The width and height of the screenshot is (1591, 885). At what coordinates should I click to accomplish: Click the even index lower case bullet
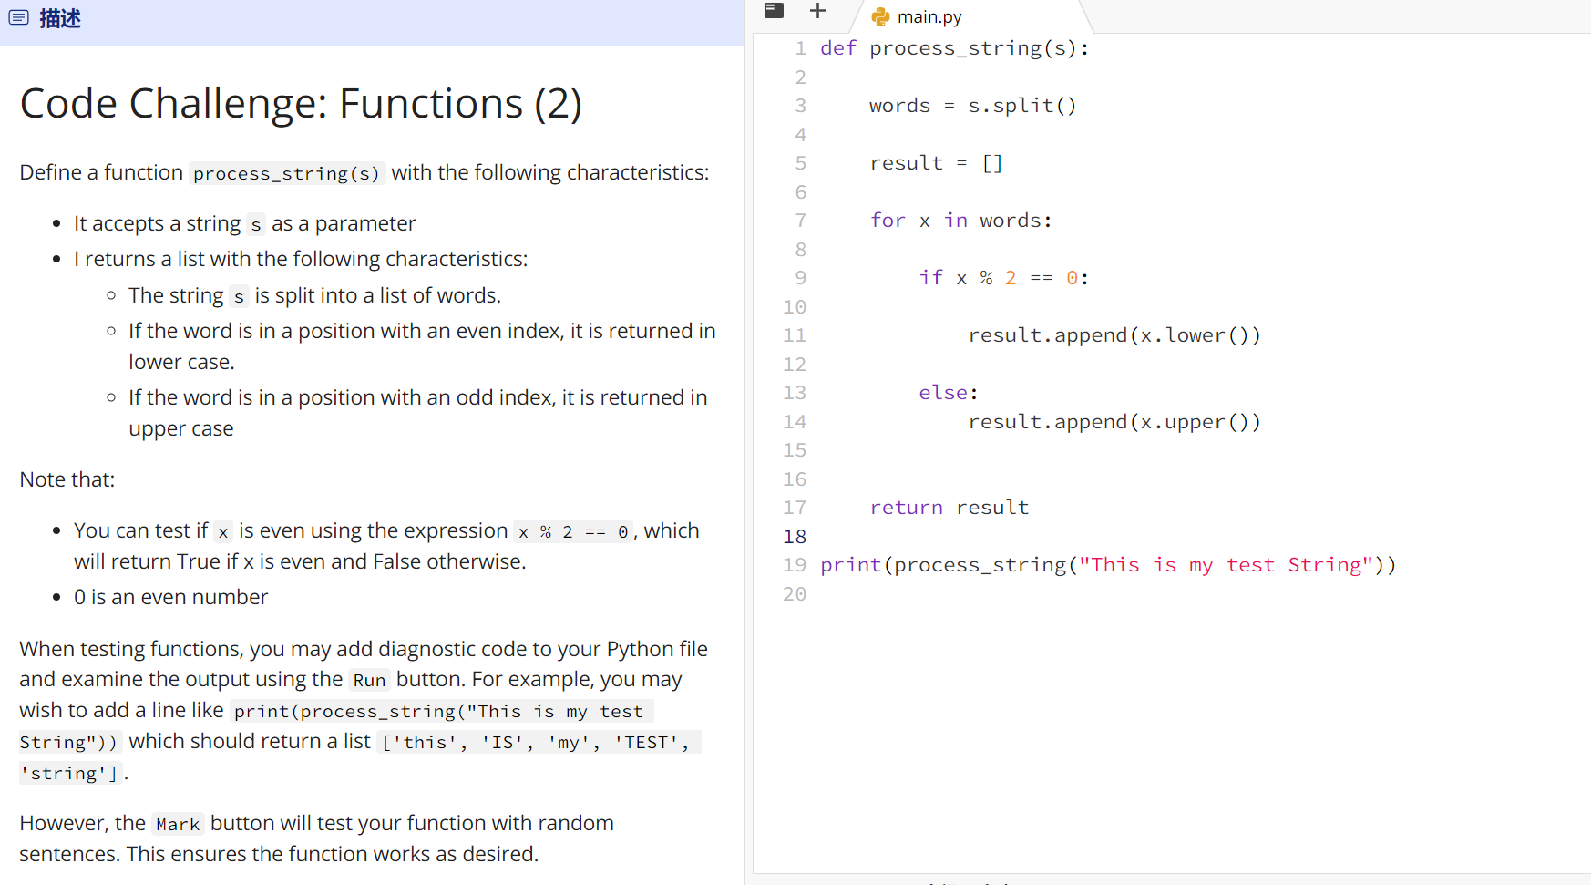(x=422, y=346)
